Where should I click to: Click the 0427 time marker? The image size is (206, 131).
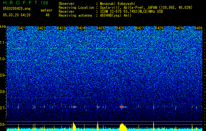pyautogui.click(x=140, y=28)
